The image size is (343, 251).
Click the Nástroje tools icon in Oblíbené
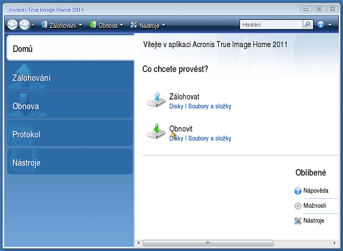pos(298,221)
